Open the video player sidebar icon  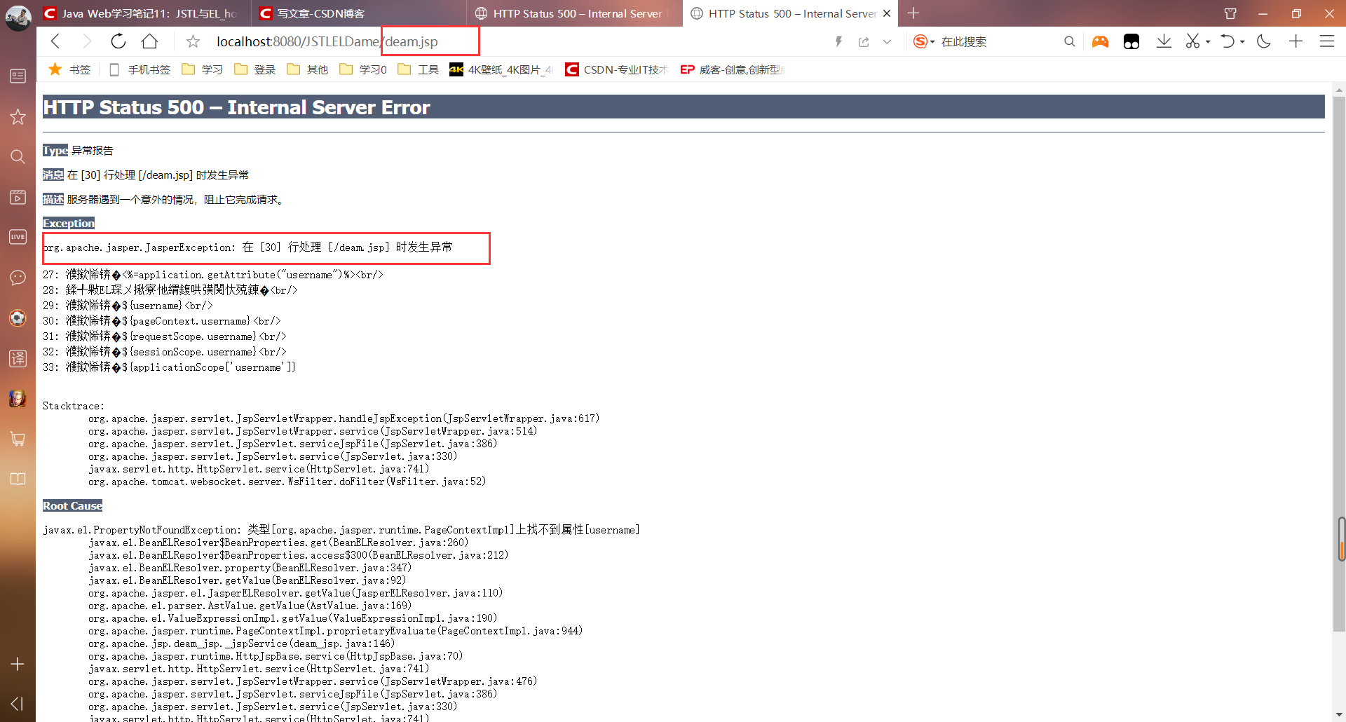pyautogui.click(x=18, y=197)
